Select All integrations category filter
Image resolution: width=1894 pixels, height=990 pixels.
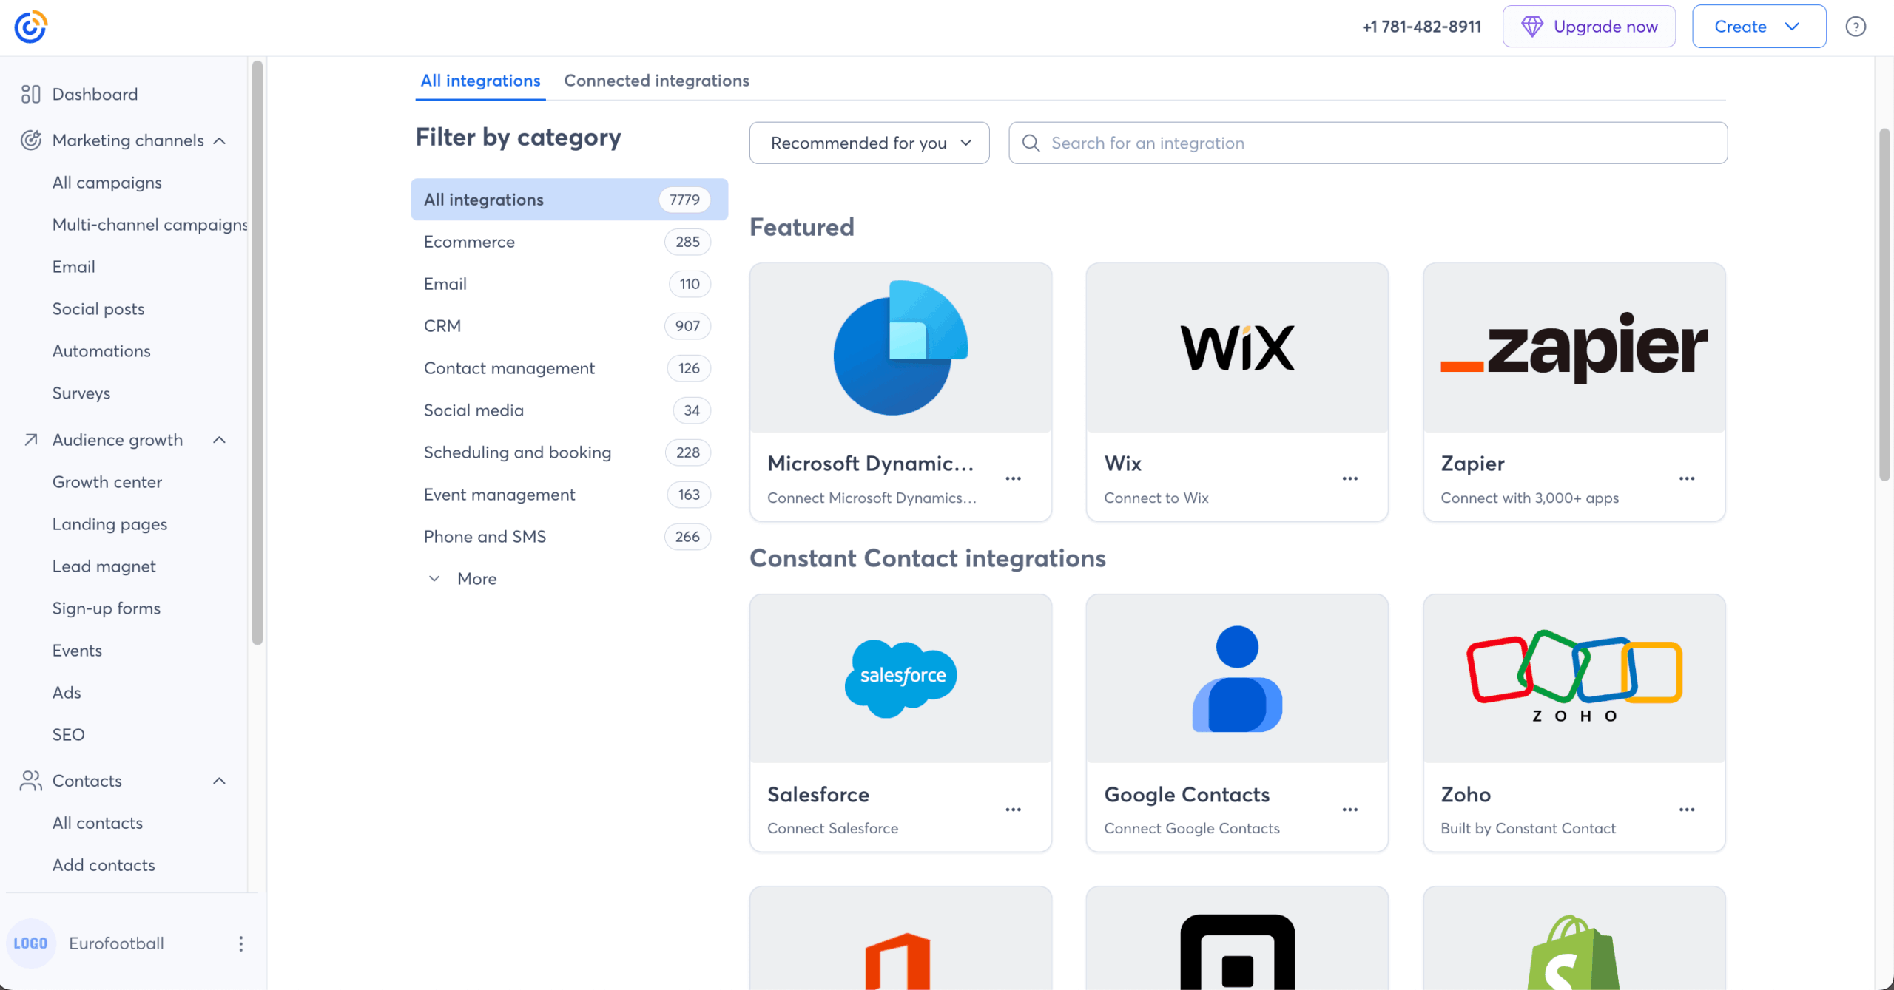click(569, 200)
